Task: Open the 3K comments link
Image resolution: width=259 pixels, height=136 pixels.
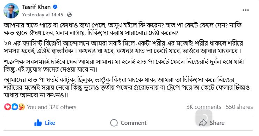Action: click(x=204, y=107)
